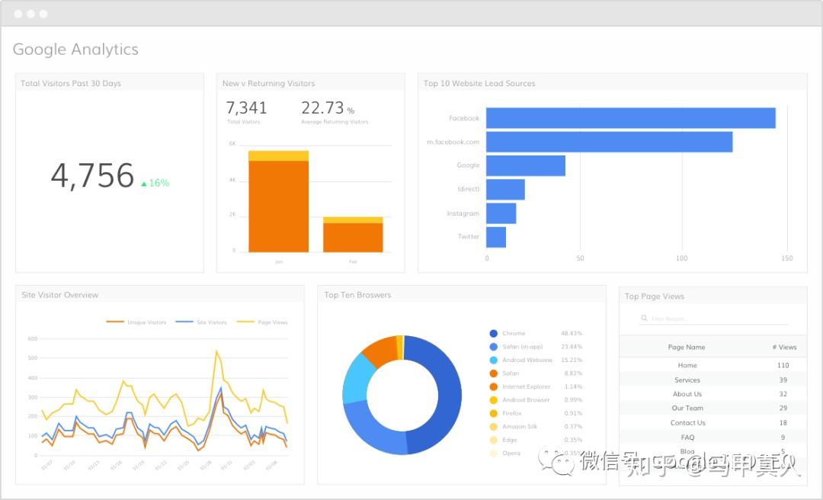Image resolution: width=823 pixels, height=500 pixels.
Task: Click the Instagram lead source bar
Action: [501, 213]
